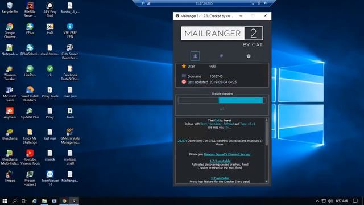The width and height of the screenshot is (364, 205).
Task: Select the UpdateFPlus desktop icon
Action: (30, 113)
